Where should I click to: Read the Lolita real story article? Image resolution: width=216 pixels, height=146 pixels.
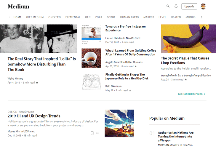tap(42, 64)
